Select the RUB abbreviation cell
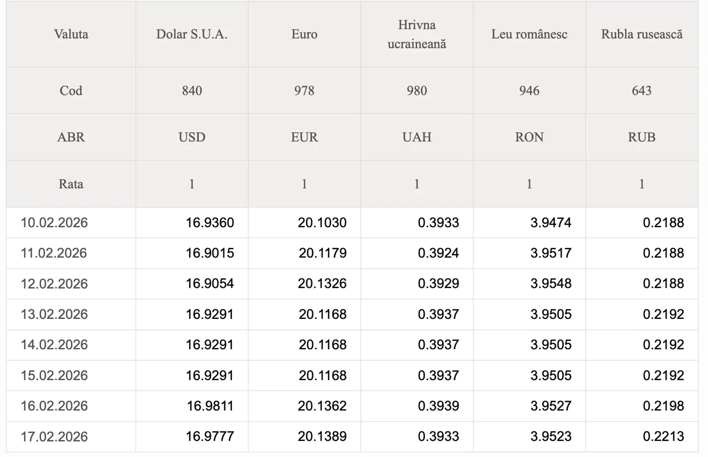708x457 pixels. [642, 137]
